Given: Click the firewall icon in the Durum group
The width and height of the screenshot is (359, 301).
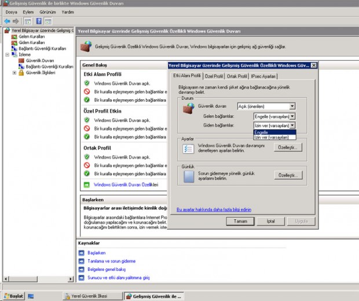Looking at the screenshot, I should [x=188, y=108].
